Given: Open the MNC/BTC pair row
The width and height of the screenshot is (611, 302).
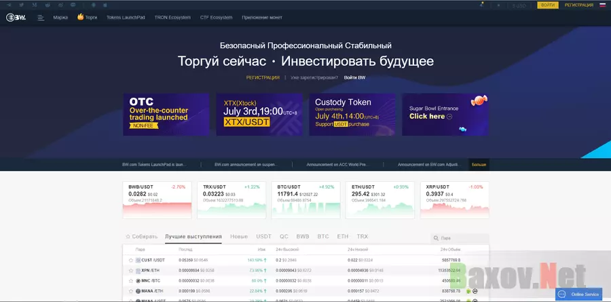Looking at the screenshot, I should pyautogui.click(x=306, y=280).
